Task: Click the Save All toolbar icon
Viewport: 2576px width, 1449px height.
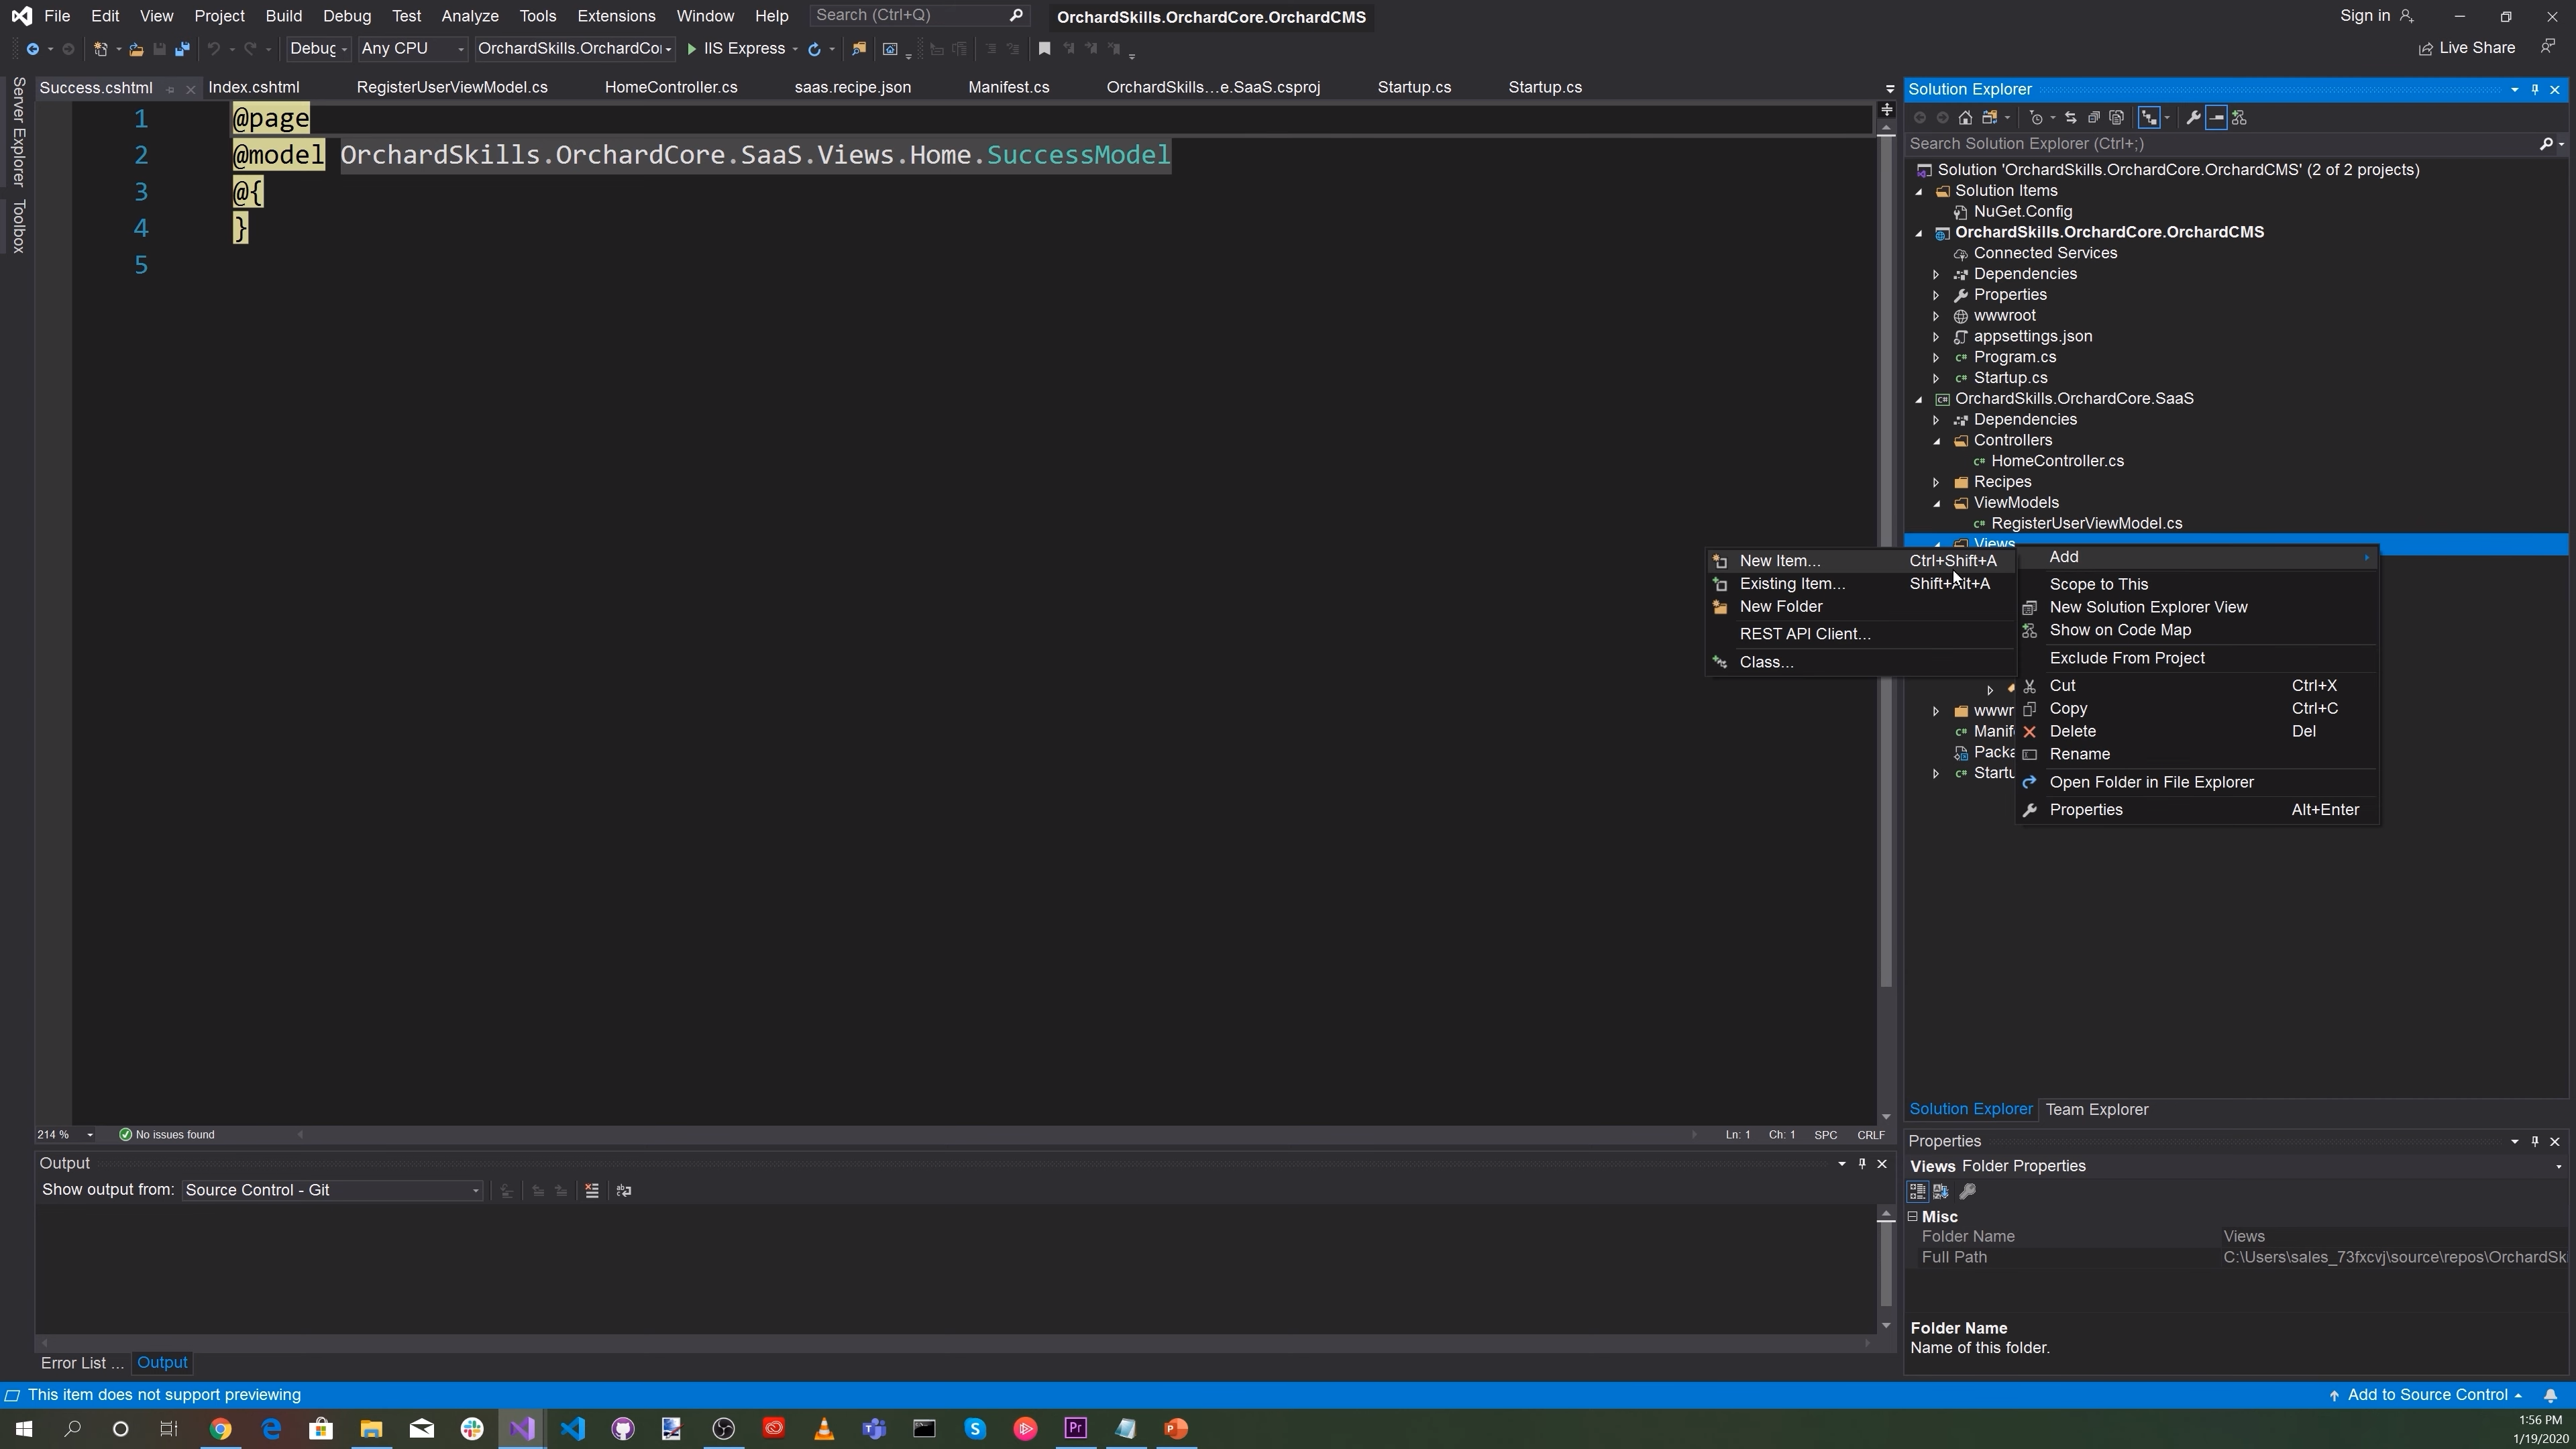Action: 182,49
